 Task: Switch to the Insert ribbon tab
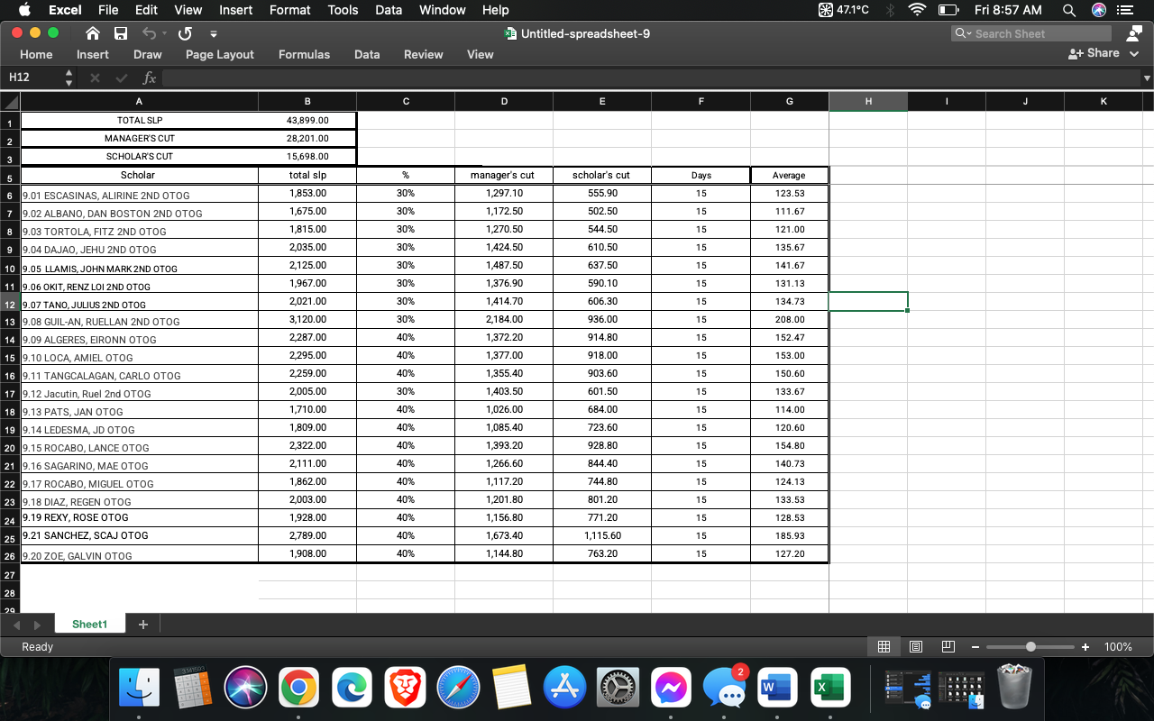[93, 54]
